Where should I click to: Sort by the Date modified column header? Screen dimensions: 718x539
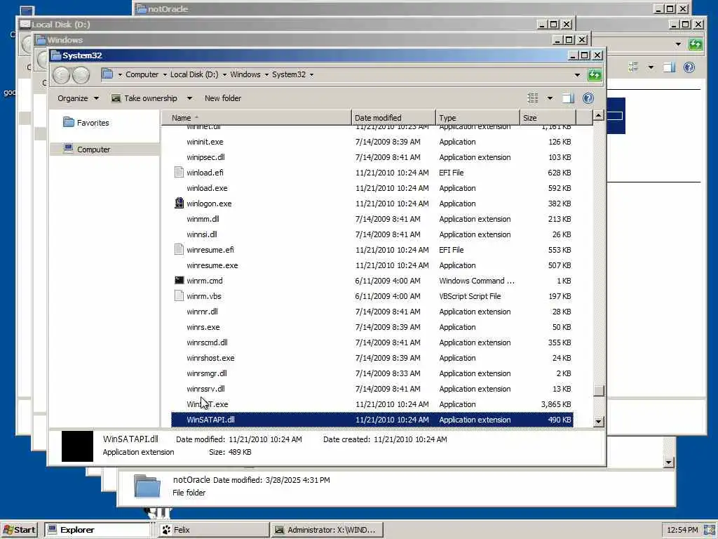point(393,118)
